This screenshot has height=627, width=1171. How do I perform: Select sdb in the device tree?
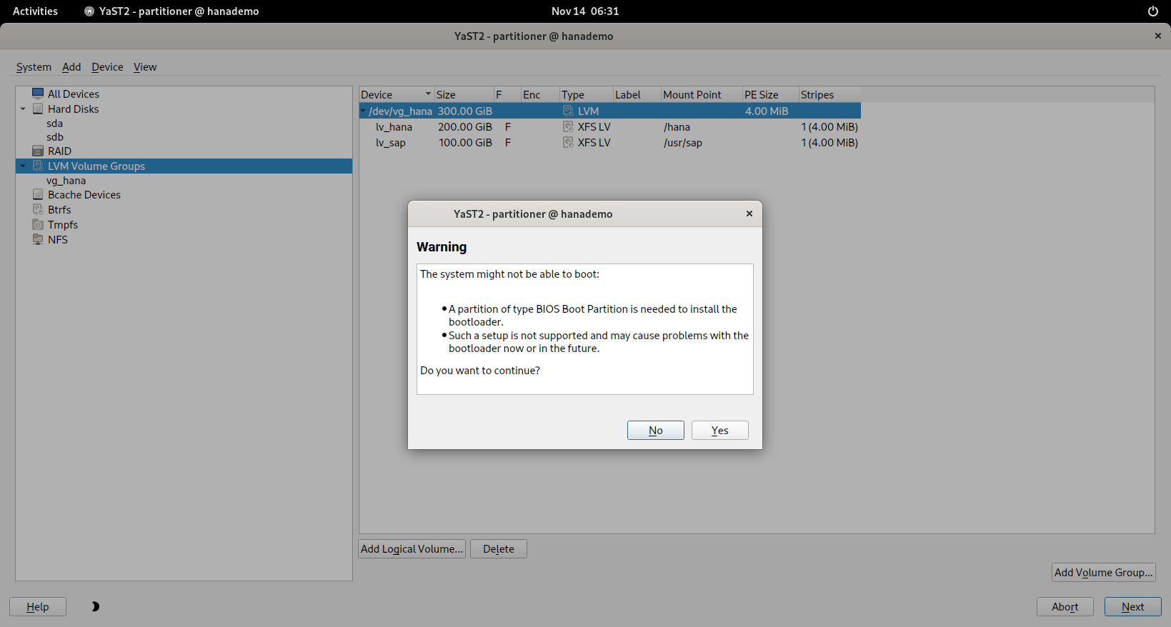[x=55, y=137]
